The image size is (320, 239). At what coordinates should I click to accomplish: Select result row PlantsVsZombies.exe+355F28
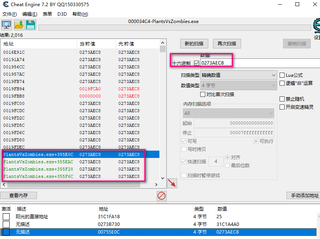[80, 169]
